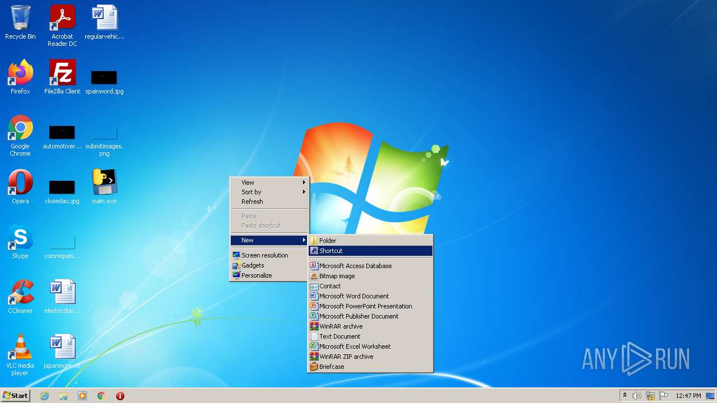
Task: Select the Firefox desktop shortcut
Action: (20, 77)
